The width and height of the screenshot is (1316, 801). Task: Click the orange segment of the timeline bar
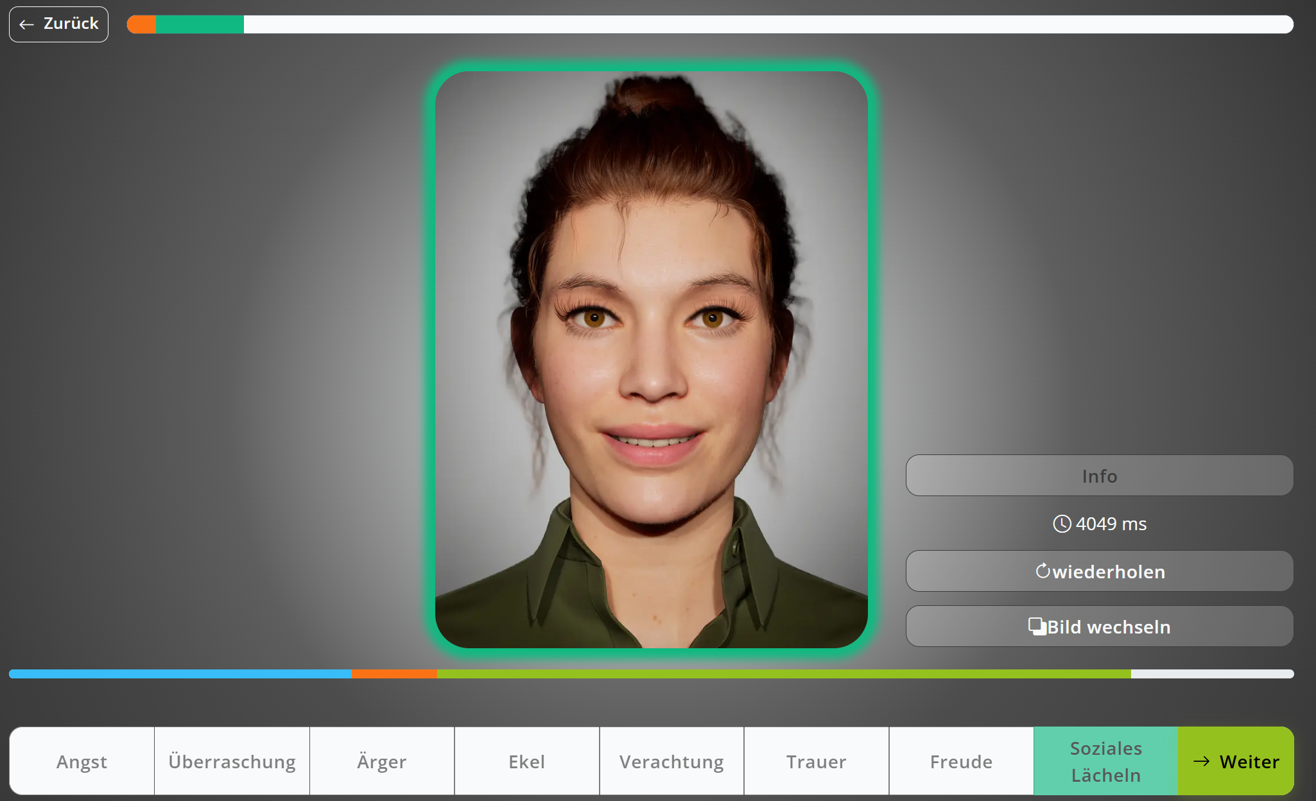click(x=394, y=674)
